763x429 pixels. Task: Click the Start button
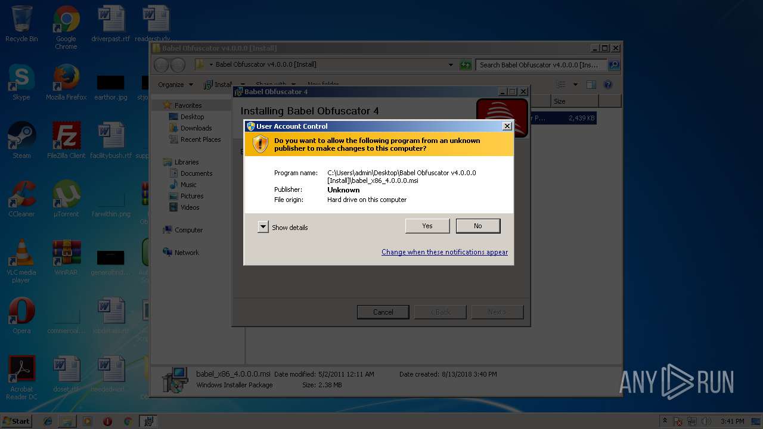16,421
